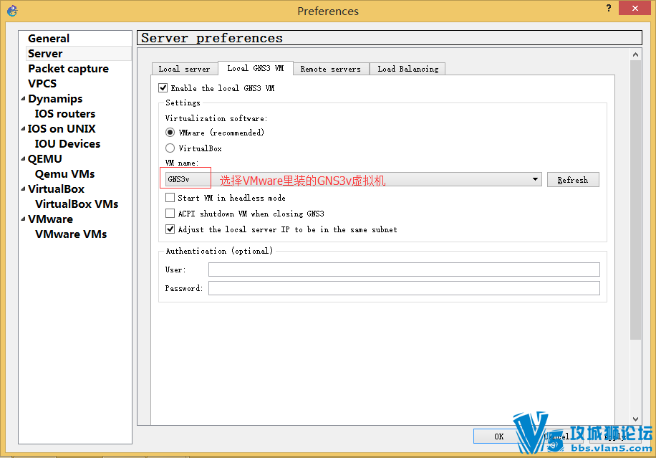This screenshot has width=656, height=458.
Task: Select Dynamips category
Action: coord(55,99)
